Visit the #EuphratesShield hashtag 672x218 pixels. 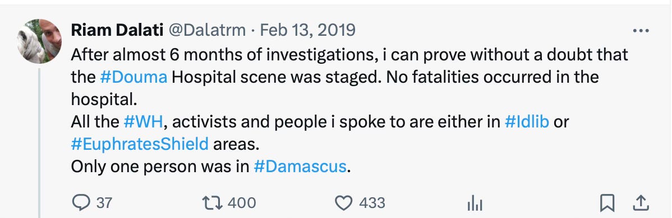(x=140, y=144)
